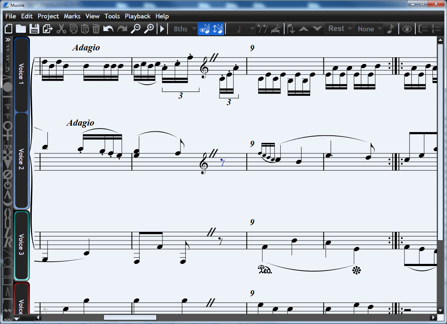Open the Playback menu
Screen dimensions: 447x324
[x=138, y=16]
